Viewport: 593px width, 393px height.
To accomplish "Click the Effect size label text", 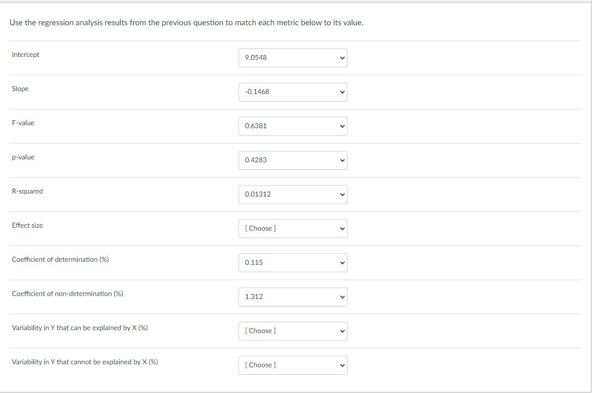I will click(x=27, y=225).
